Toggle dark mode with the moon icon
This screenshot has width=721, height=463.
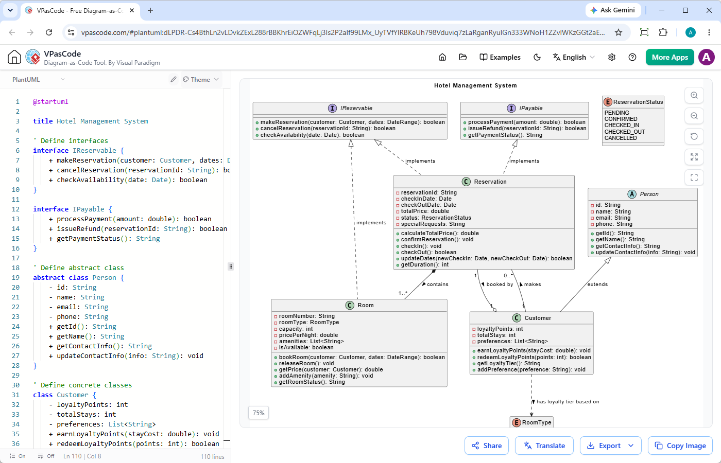tap(537, 57)
